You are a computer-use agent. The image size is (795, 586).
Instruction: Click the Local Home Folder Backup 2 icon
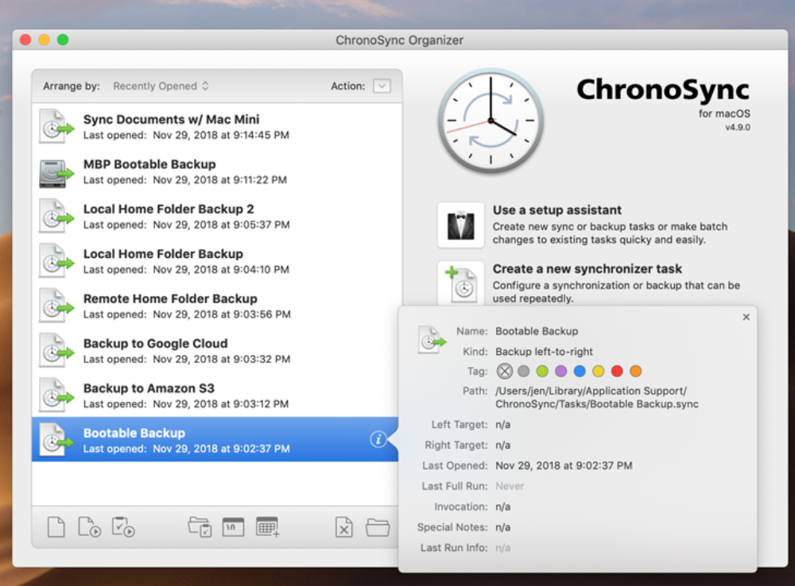pos(56,216)
